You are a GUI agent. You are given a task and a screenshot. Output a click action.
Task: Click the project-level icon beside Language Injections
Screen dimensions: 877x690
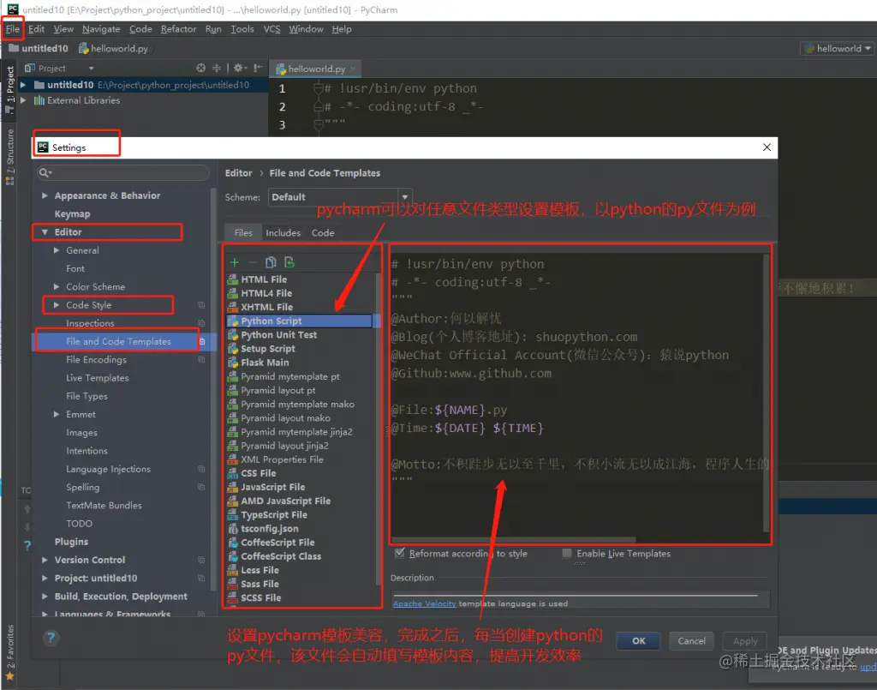coord(201,469)
